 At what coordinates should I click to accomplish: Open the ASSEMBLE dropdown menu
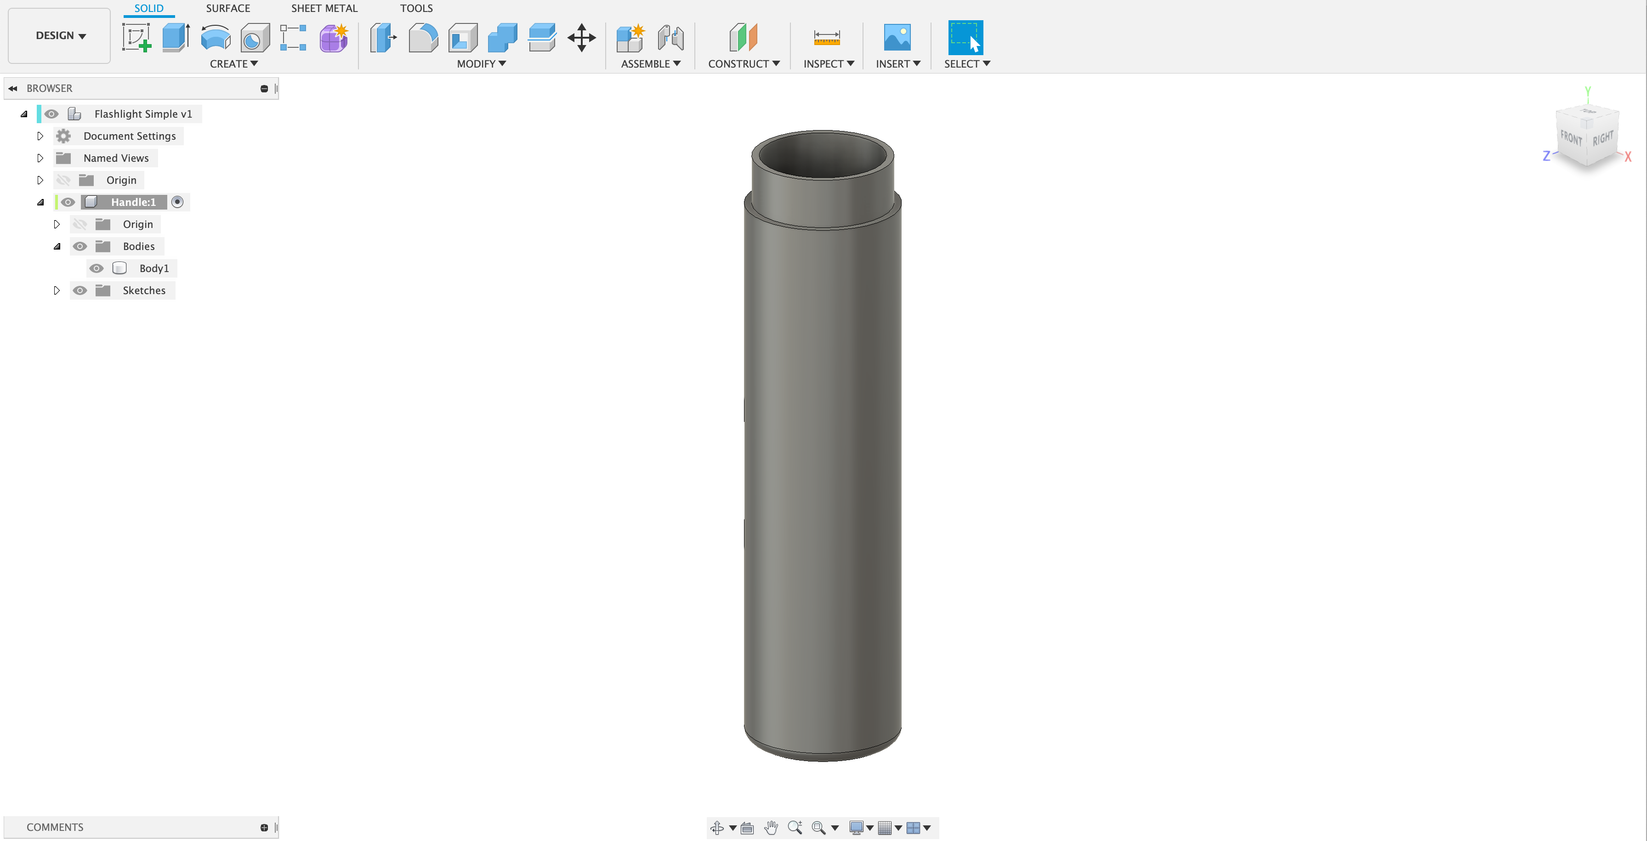[x=651, y=64]
